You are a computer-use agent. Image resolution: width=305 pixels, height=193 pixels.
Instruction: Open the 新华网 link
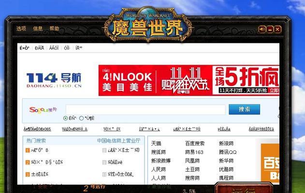click(x=226, y=161)
